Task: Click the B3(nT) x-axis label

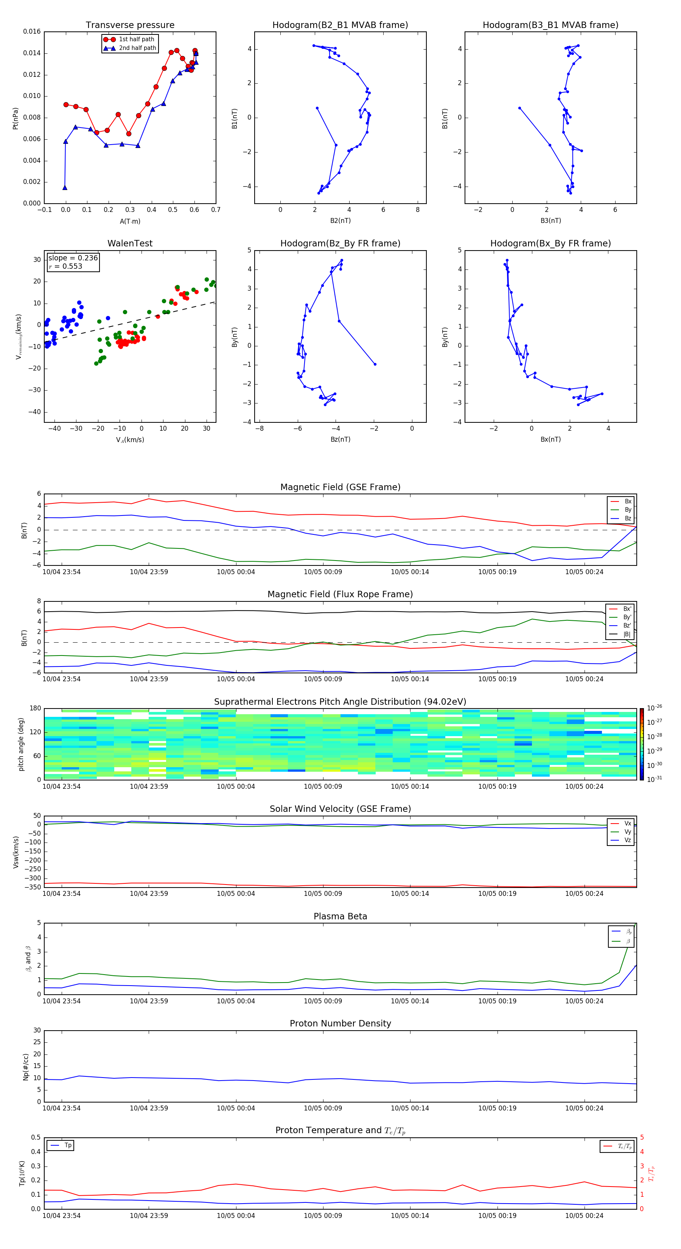Action: [550, 221]
